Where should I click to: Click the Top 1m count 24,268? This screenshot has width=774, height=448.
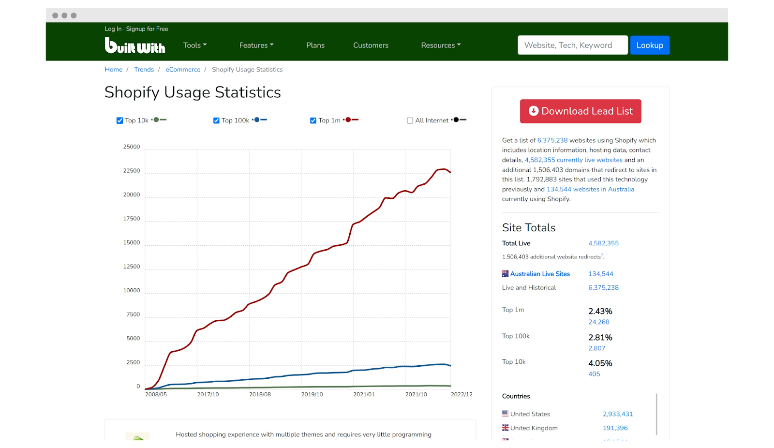(x=599, y=322)
